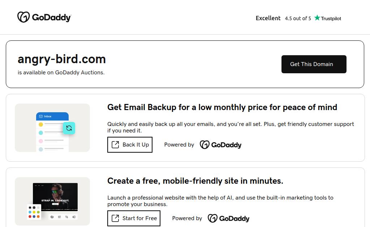Click the email backup inbox illustration

[x=52, y=128]
